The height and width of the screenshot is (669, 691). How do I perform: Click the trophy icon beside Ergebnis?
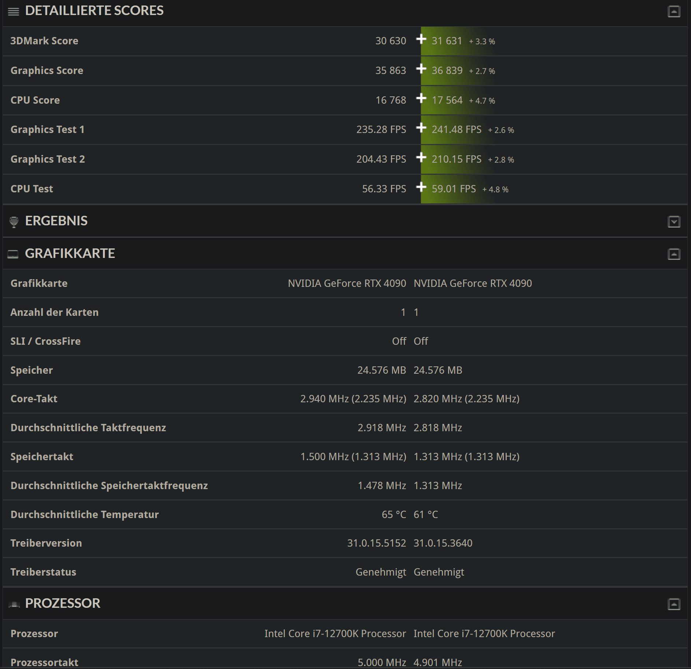tap(14, 222)
